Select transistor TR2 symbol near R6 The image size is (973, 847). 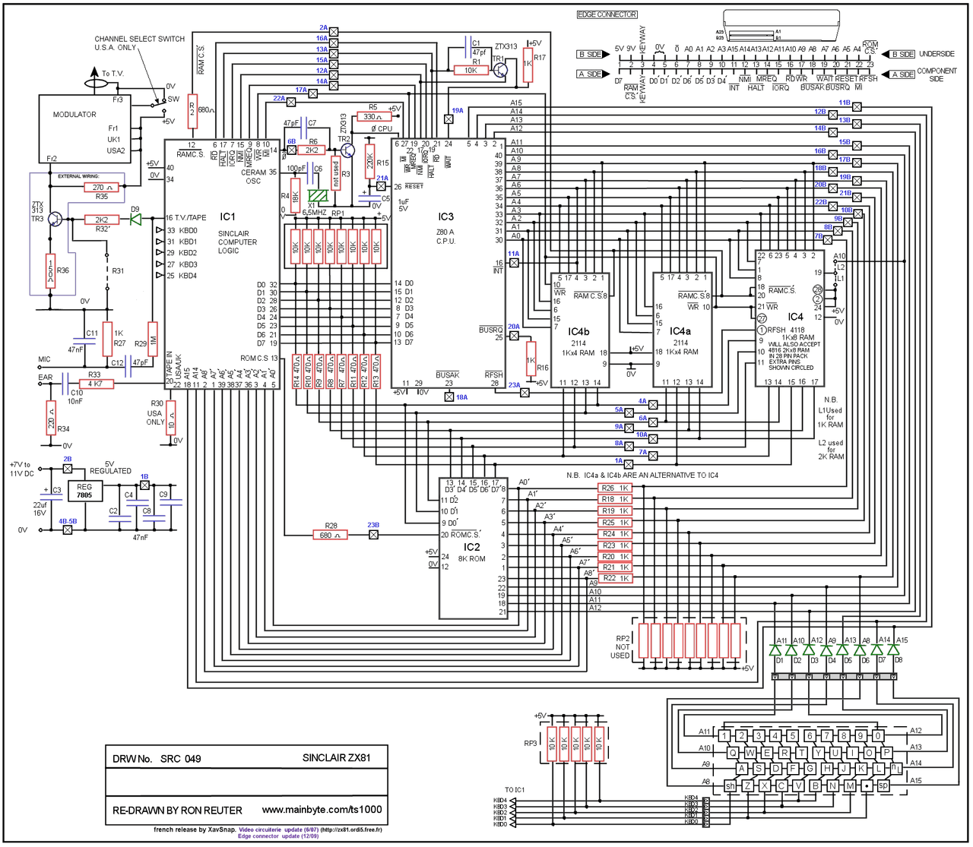click(x=346, y=150)
